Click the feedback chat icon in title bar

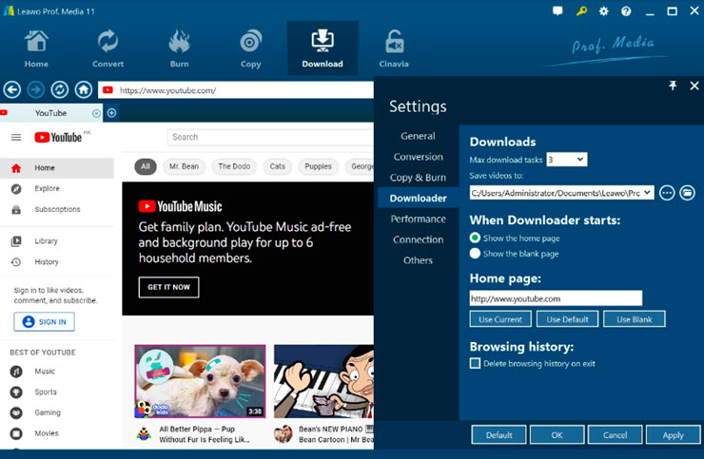[557, 10]
